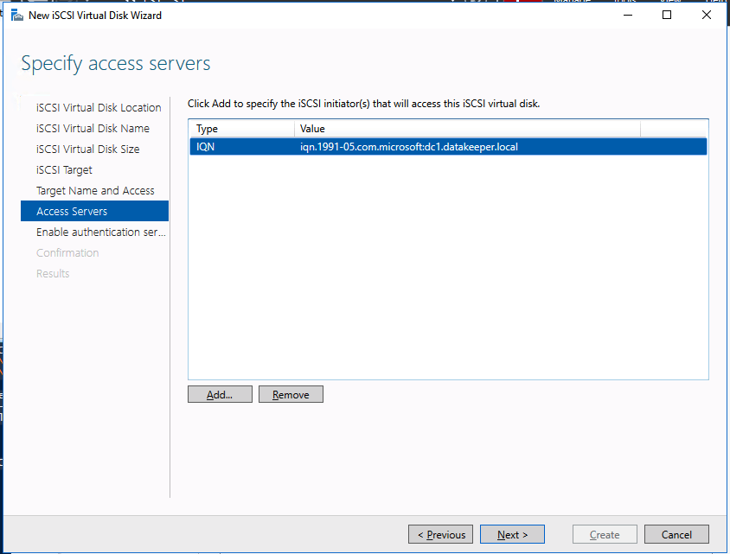
Task: Open the iSCSI Virtual Disk Name step
Action: pos(93,129)
